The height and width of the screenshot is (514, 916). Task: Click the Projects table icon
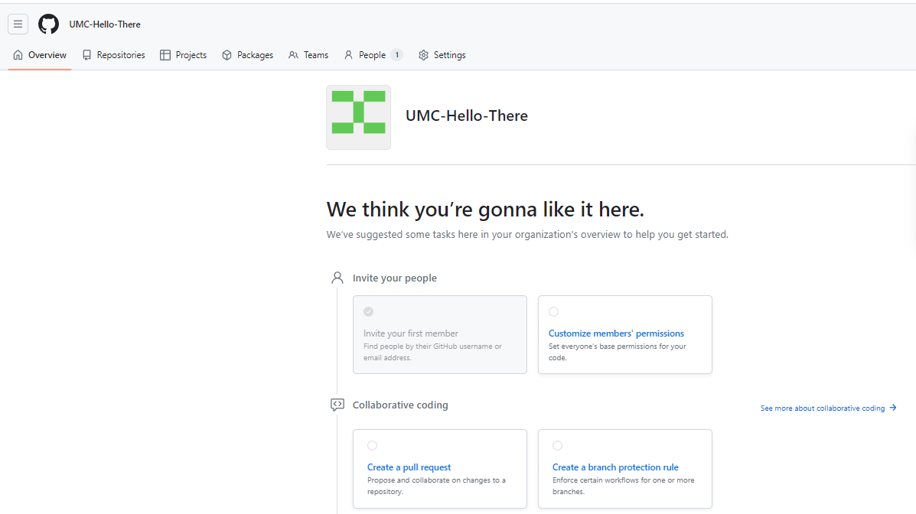[165, 55]
